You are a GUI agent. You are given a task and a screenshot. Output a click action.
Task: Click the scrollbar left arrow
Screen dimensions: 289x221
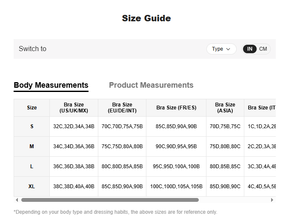(17, 200)
